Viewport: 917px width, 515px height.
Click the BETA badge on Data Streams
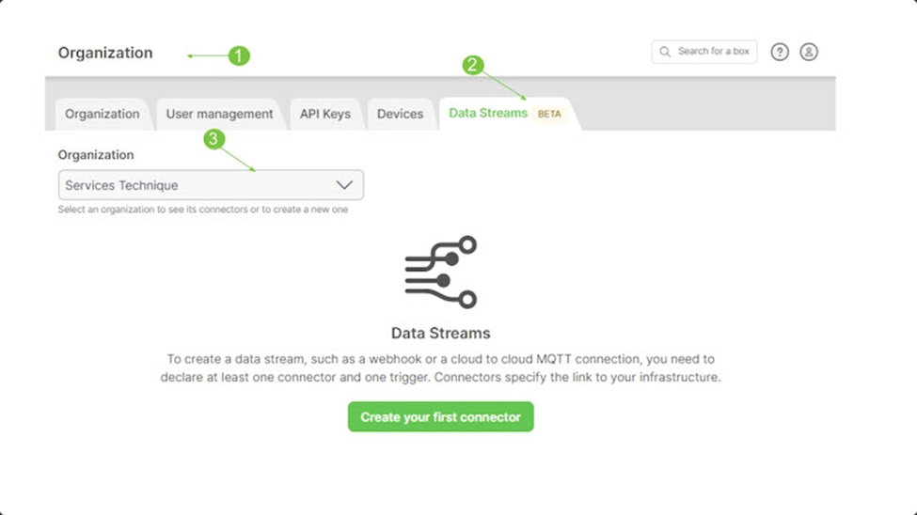(x=549, y=114)
